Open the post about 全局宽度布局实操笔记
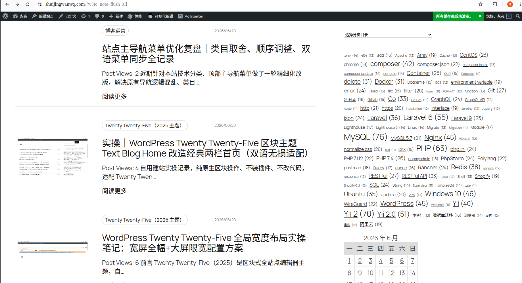This screenshot has width=522, height=283. pos(204,243)
